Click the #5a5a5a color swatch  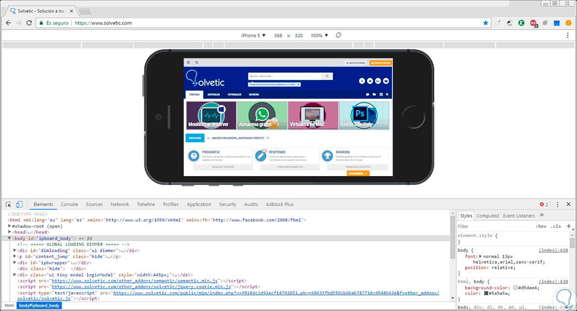[x=487, y=293]
